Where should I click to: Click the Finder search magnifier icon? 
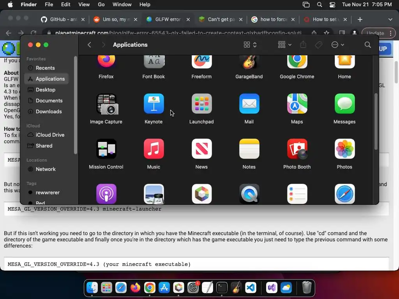[x=367, y=45]
